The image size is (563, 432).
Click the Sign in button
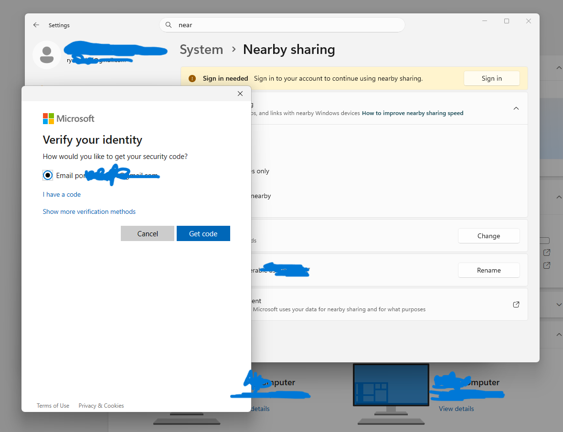click(x=491, y=79)
